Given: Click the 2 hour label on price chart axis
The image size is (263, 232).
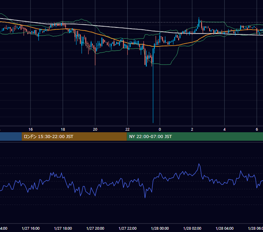Looking at the screenshot, I should (x=192, y=130).
